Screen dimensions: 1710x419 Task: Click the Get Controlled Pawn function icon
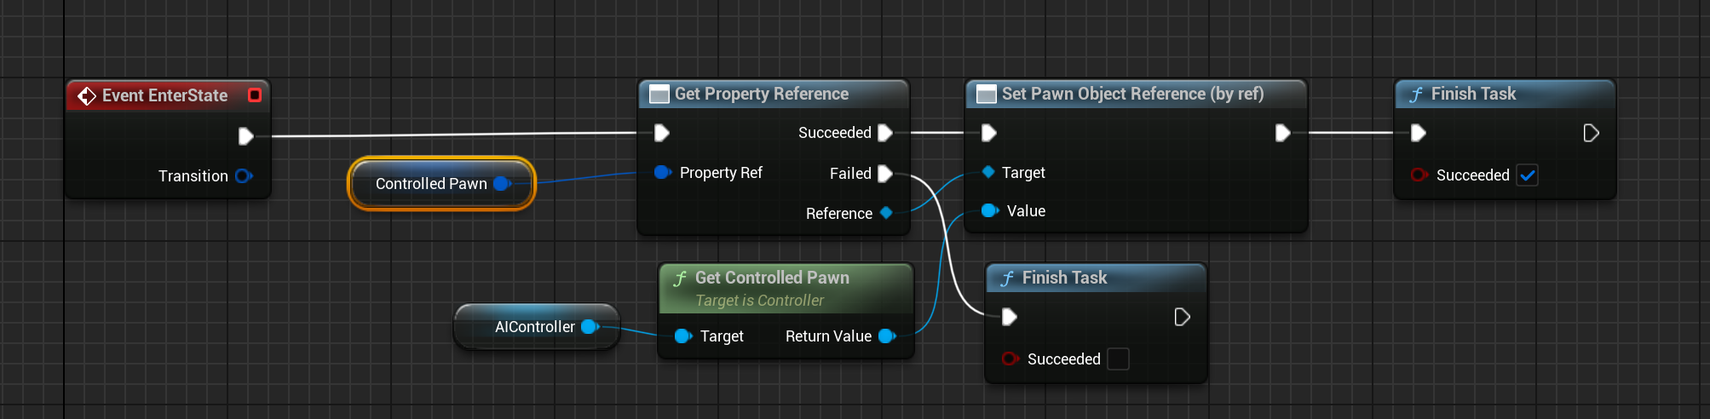pyautogui.click(x=680, y=278)
